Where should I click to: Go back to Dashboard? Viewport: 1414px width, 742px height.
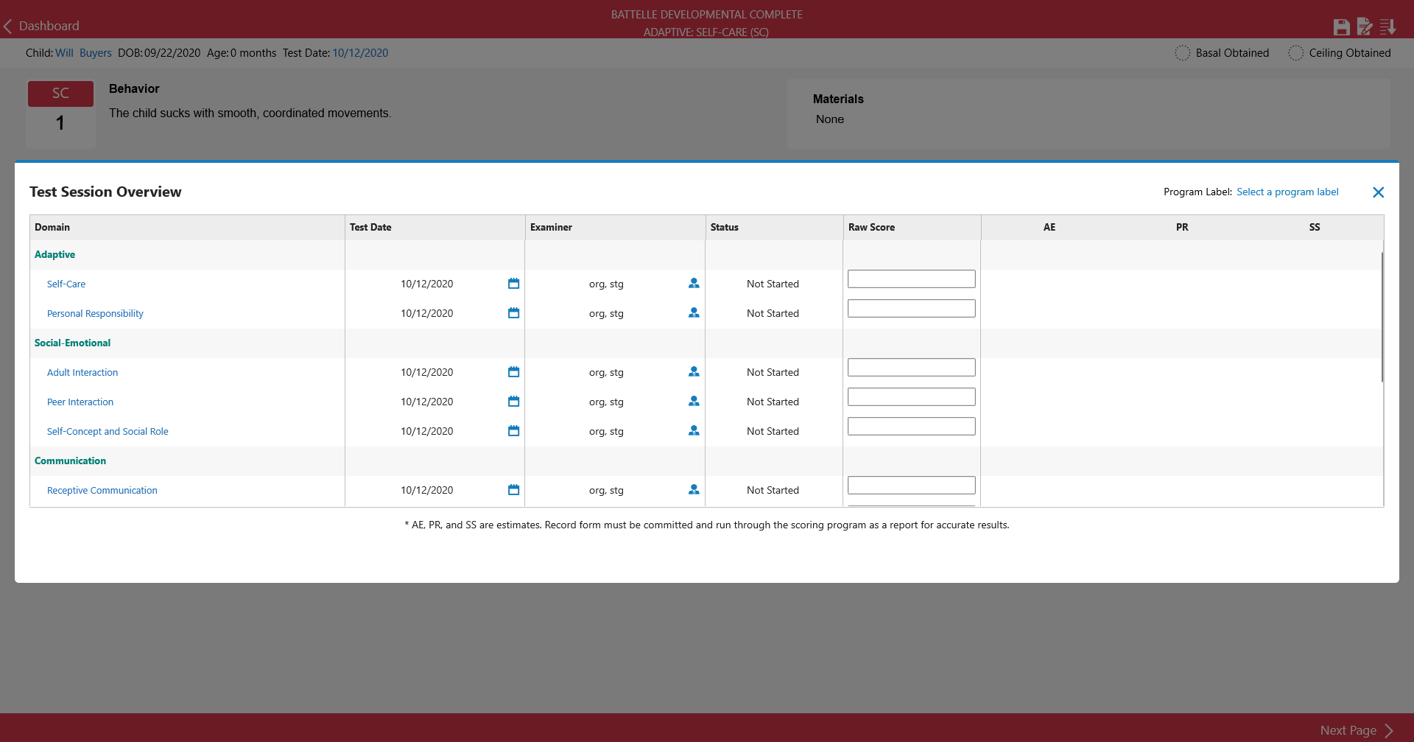41,26
